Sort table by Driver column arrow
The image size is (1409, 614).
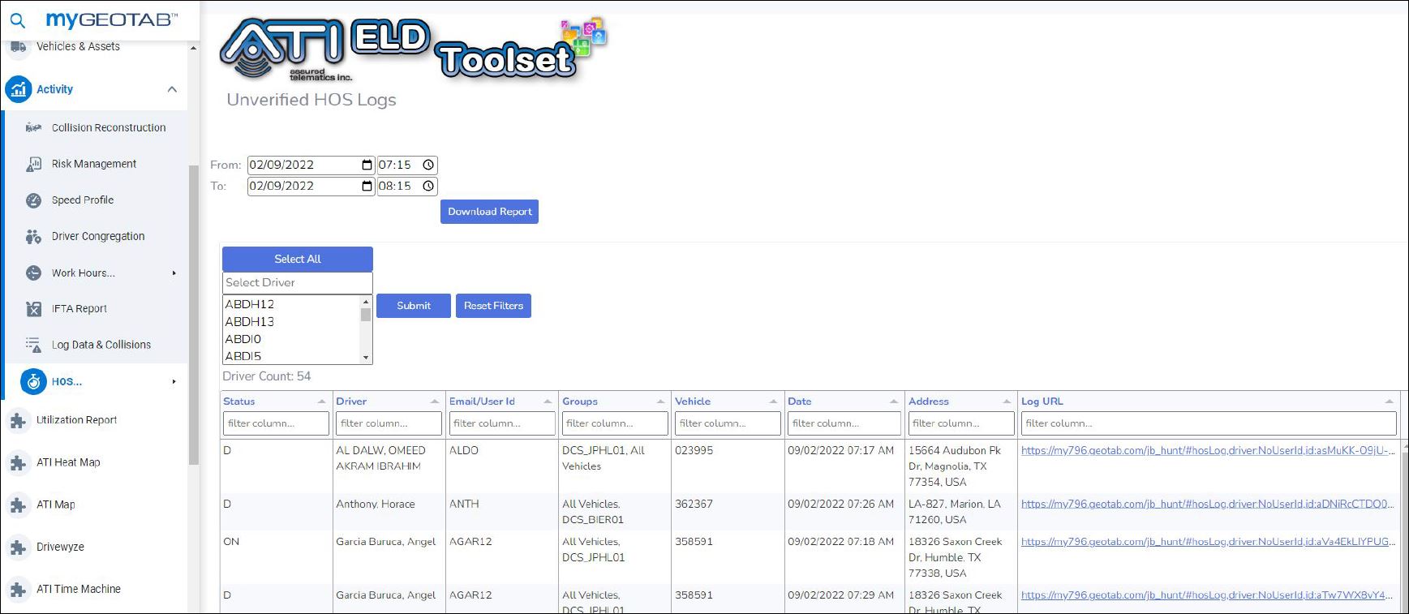434,401
